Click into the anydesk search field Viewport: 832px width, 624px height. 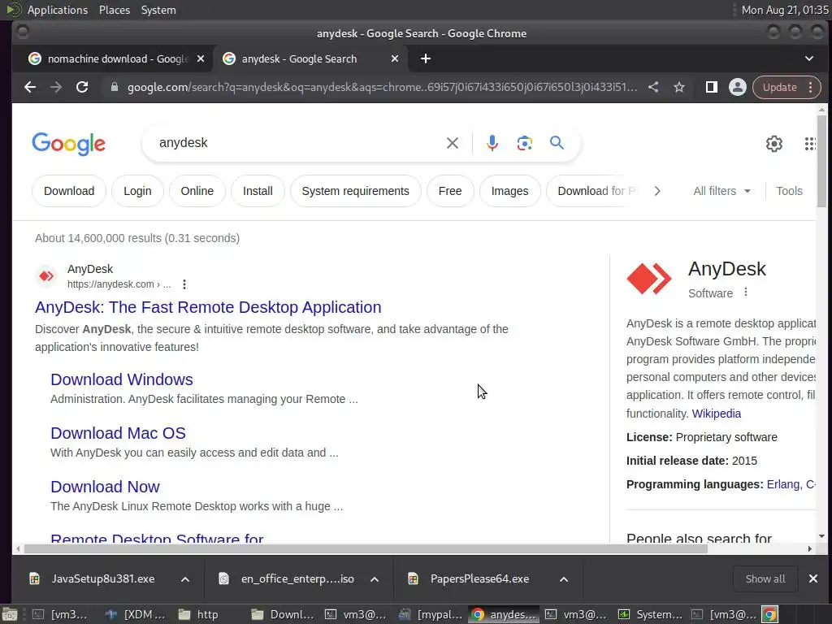297,143
